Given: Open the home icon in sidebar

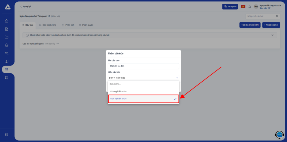Looking at the screenshot, I should click(7, 21).
